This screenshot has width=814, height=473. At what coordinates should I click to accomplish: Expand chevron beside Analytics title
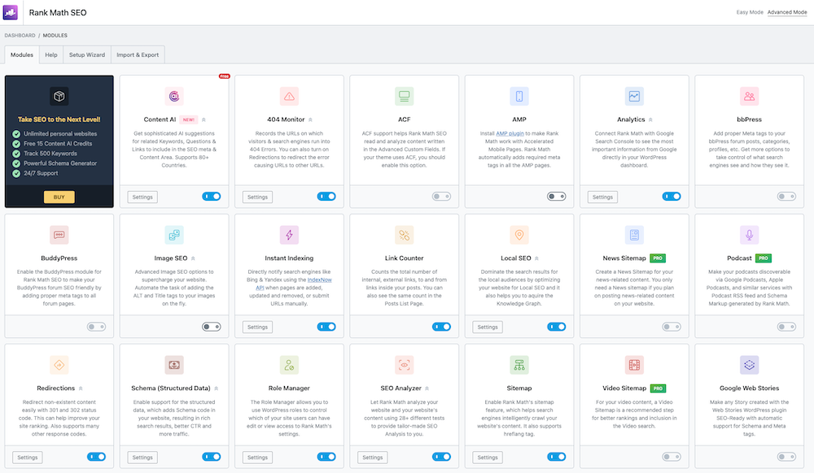650,119
